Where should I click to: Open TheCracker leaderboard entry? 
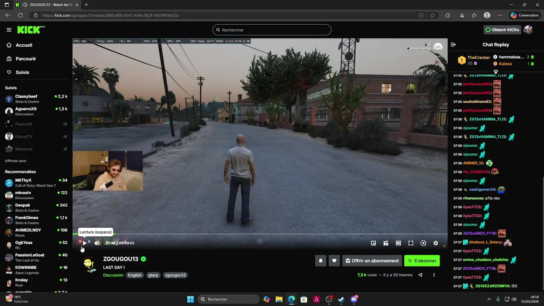pyautogui.click(x=474, y=60)
